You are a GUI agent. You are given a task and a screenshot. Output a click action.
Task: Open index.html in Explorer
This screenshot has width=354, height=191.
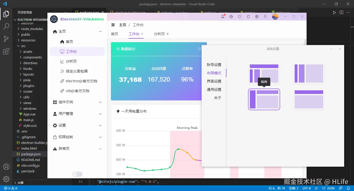tap(30, 148)
